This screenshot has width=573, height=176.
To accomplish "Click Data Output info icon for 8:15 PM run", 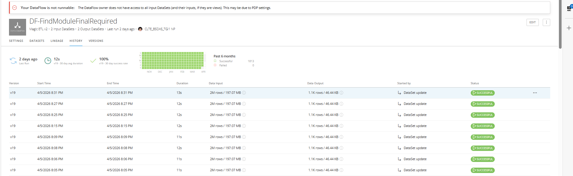I will [x=342, y=126].
